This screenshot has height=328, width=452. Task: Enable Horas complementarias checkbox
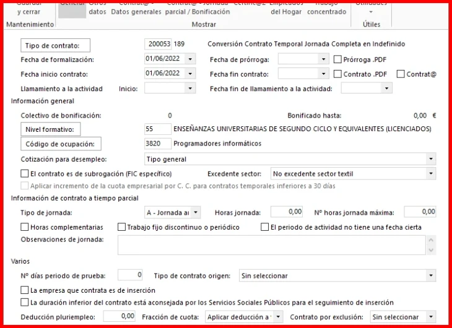[25, 227]
